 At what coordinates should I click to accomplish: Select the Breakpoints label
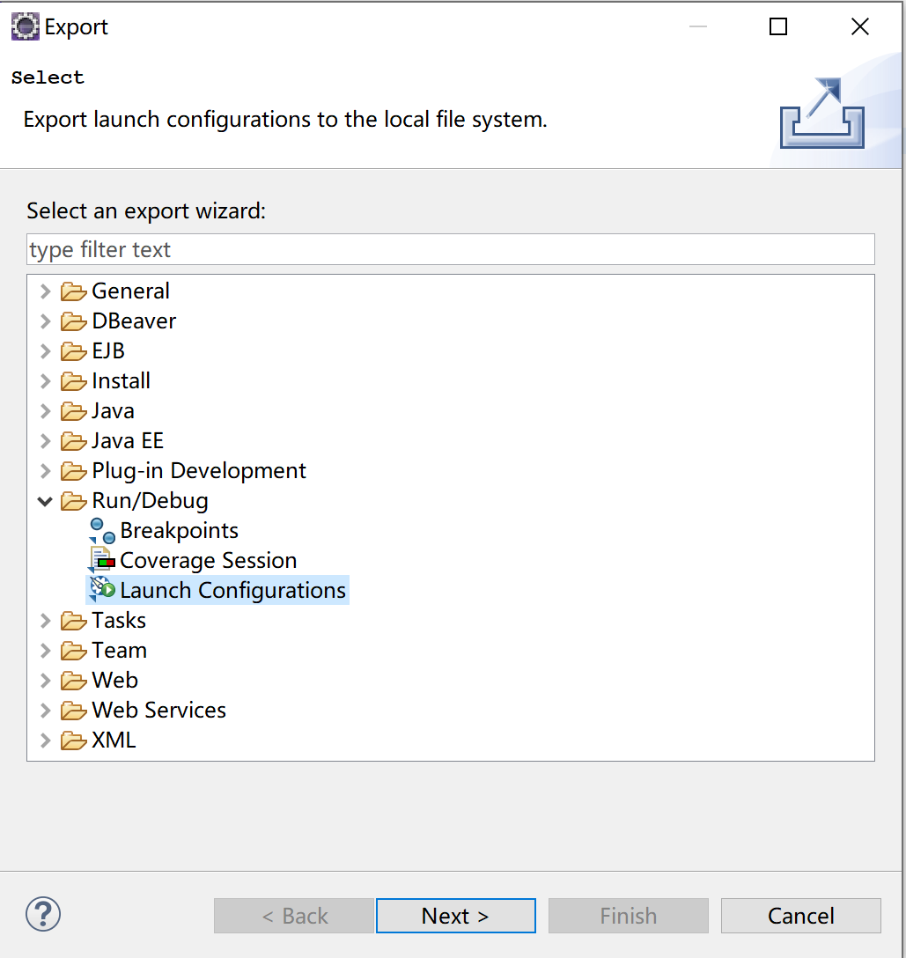[x=179, y=530]
